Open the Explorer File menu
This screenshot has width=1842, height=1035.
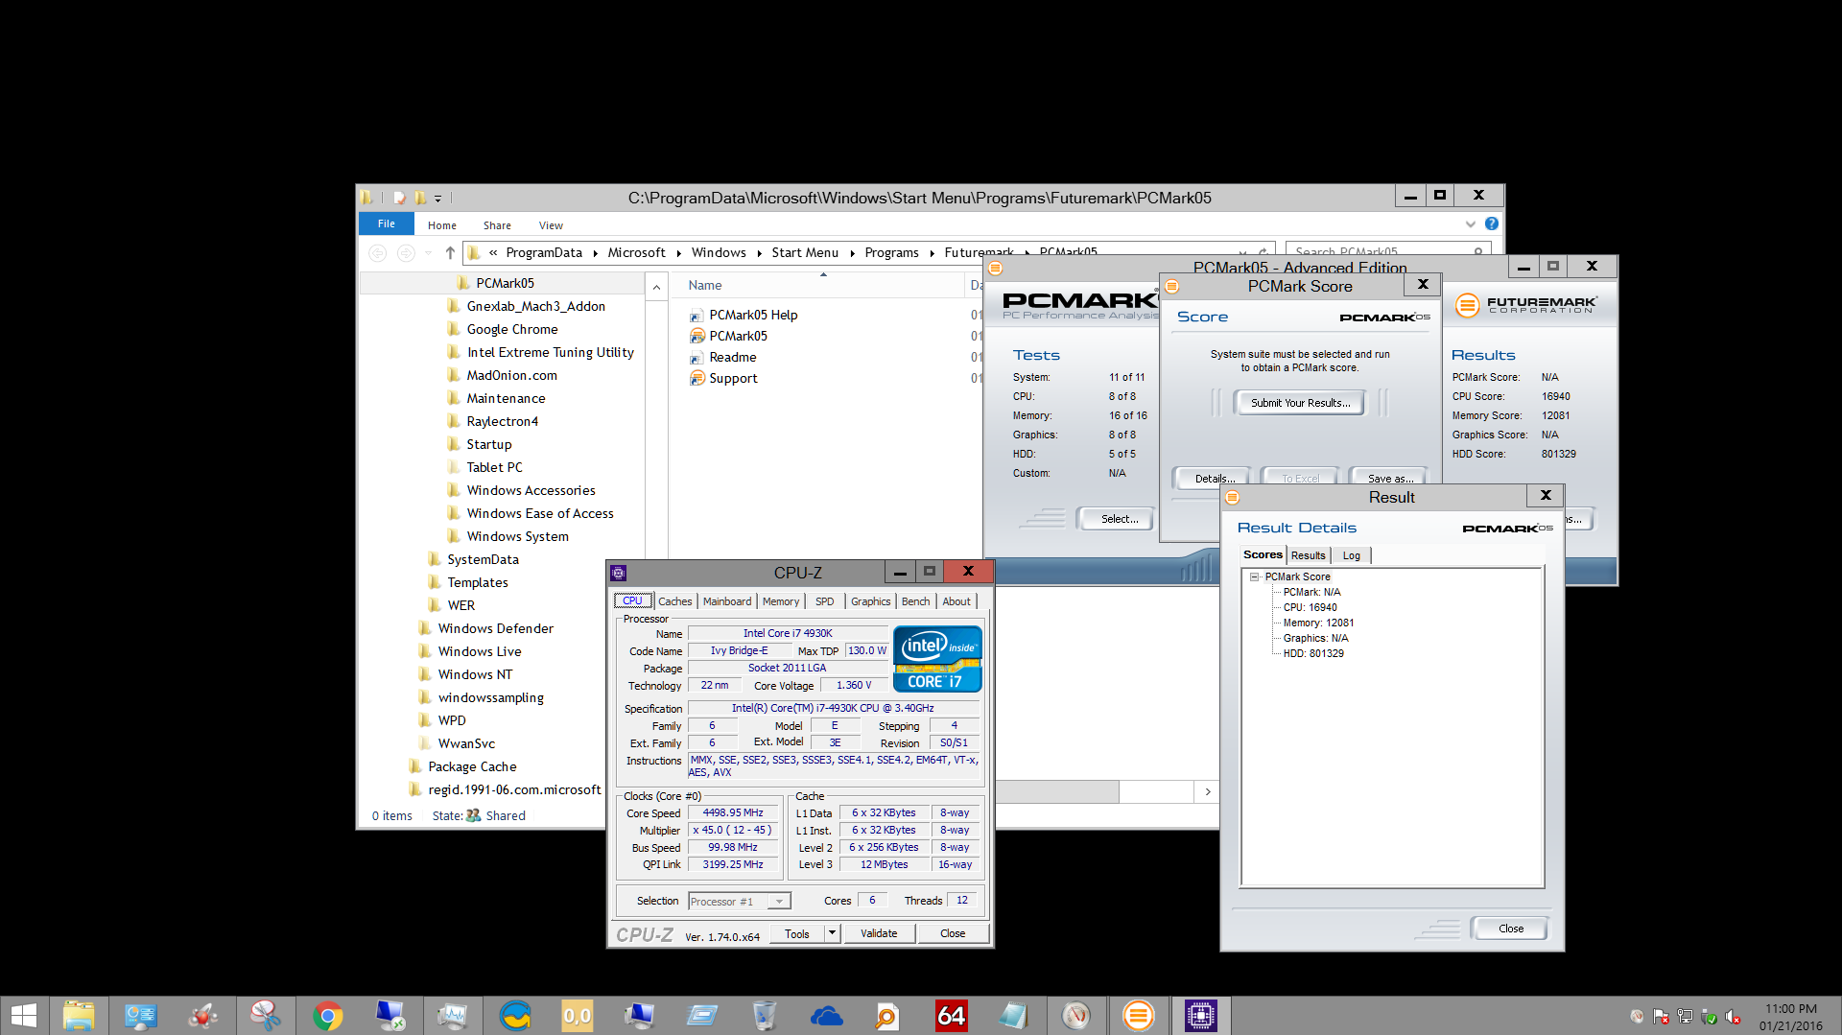386,223
